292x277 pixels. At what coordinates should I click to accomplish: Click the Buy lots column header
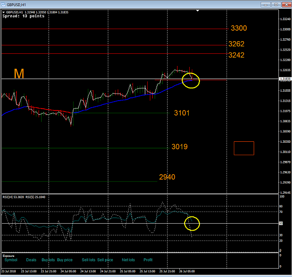tap(48, 260)
